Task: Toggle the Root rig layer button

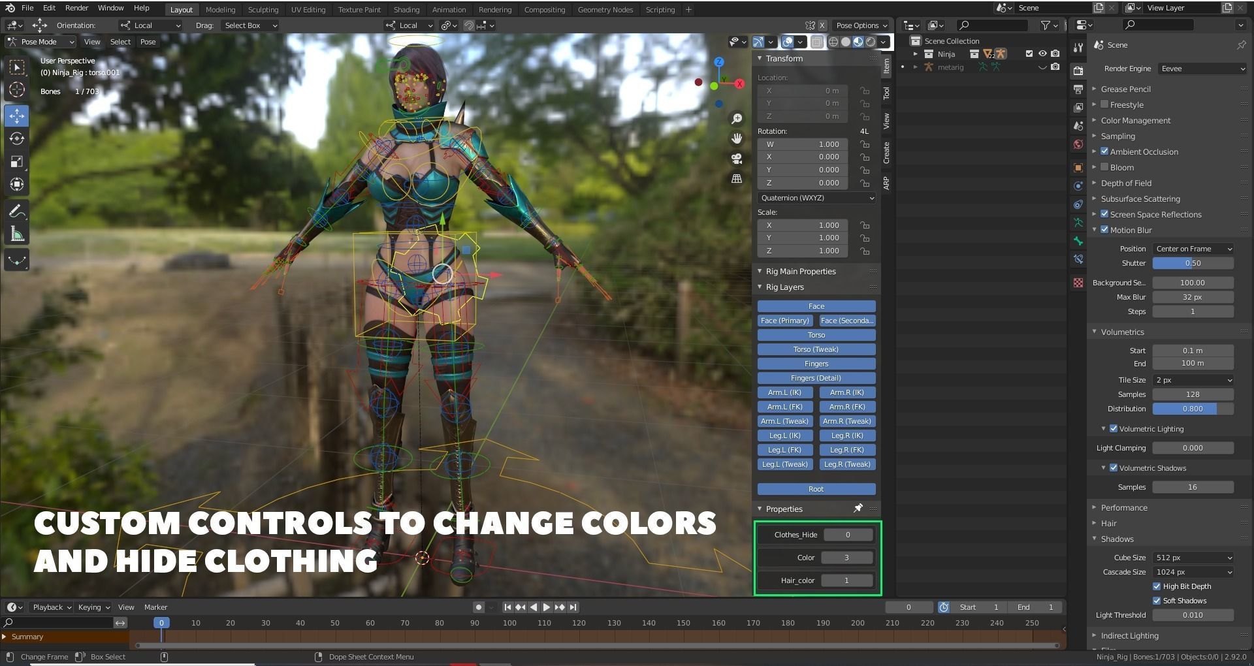Action: pyautogui.click(x=816, y=489)
